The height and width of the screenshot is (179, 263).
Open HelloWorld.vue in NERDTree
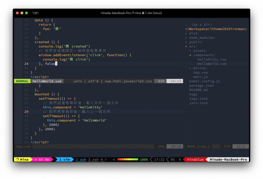(x=212, y=64)
